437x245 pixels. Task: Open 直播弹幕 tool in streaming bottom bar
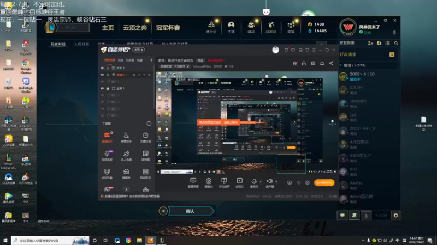pos(193,183)
